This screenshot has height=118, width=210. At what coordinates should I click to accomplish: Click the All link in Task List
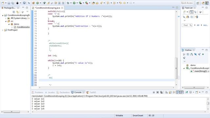pyautogui.click(x=198, y=25)
